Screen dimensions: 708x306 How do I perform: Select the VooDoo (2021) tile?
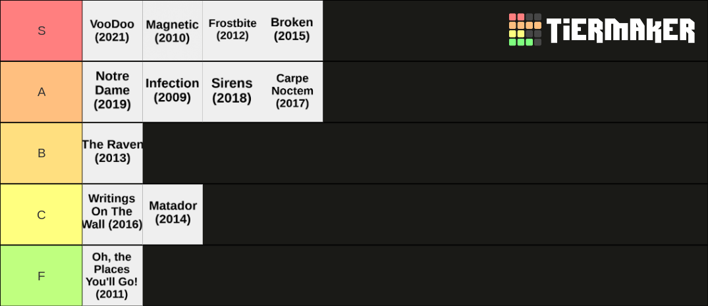[x=113, y=31]
